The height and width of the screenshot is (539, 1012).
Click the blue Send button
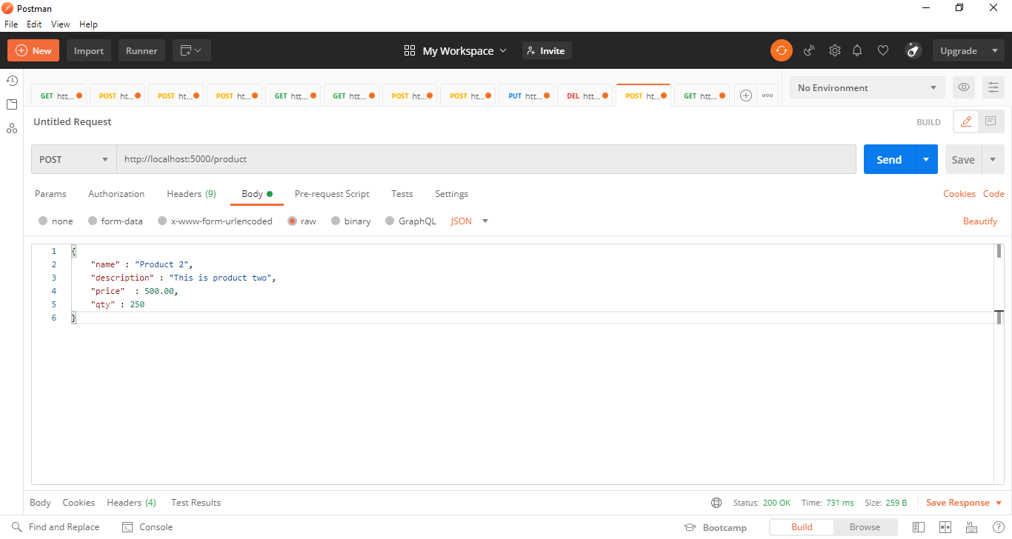[889, 159]
